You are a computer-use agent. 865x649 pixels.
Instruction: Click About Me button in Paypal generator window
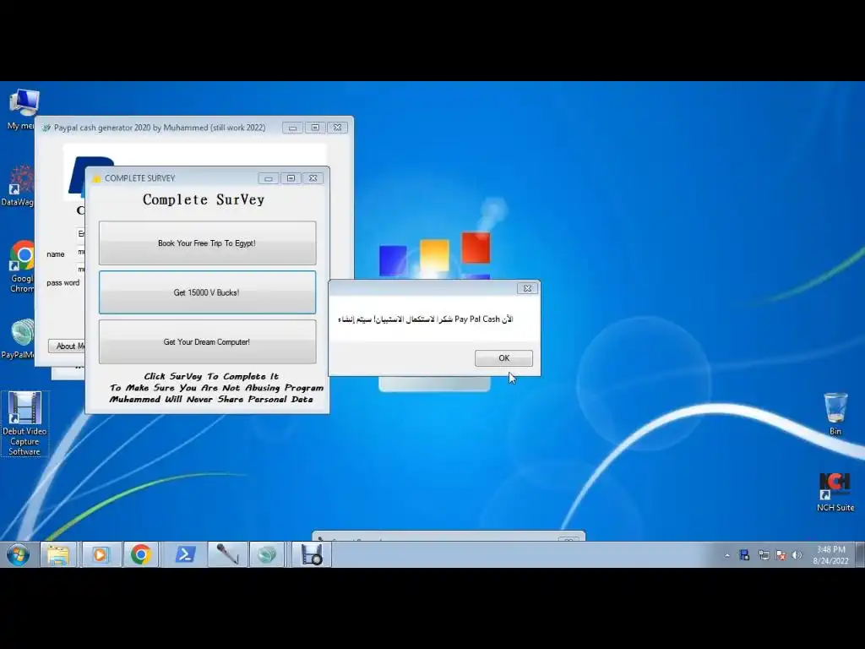pos(67,346)
